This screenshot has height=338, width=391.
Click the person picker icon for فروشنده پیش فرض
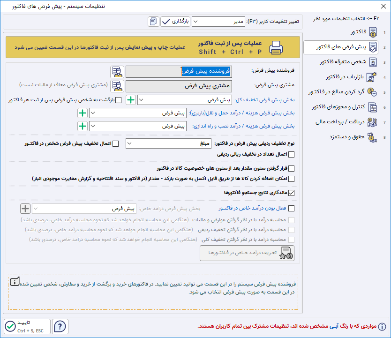tap(117, 72)
